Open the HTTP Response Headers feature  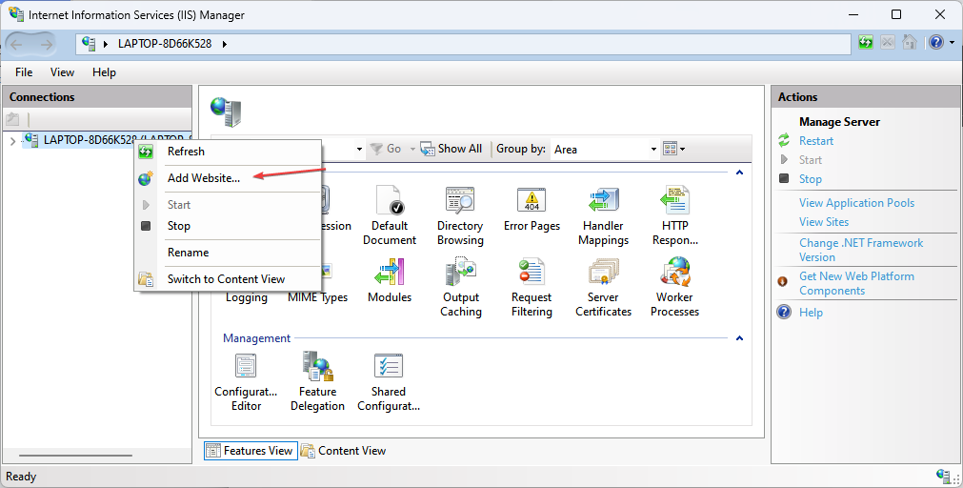(675, 215)
